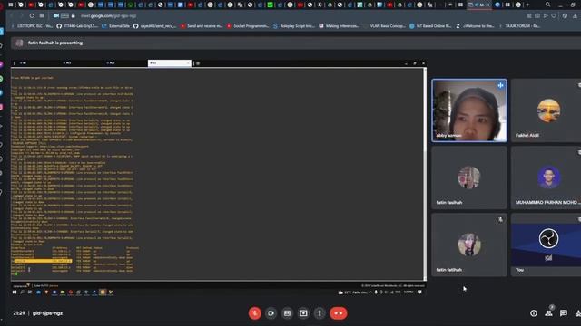Click the weather widget in the shared taskbar
The height and width of the screenshot is (326, 581).
(x=352, y=292)
